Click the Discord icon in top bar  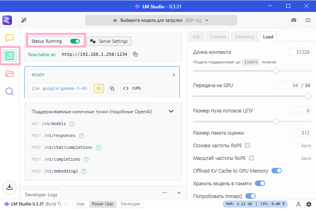[x=294, y=20]
